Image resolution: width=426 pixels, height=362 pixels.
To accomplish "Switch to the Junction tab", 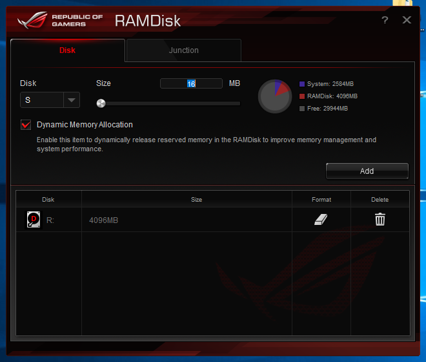I will (x=184, y=50).
